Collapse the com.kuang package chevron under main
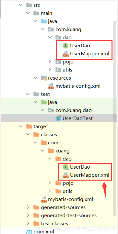118x234 pixels. tap(42, 29)
